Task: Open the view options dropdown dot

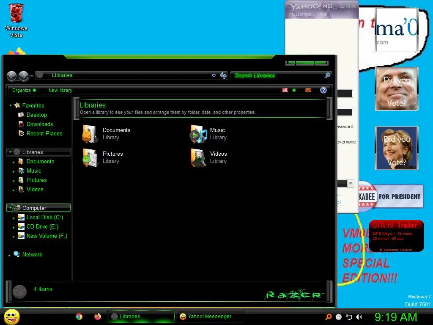Action: [x=294, y=90]
